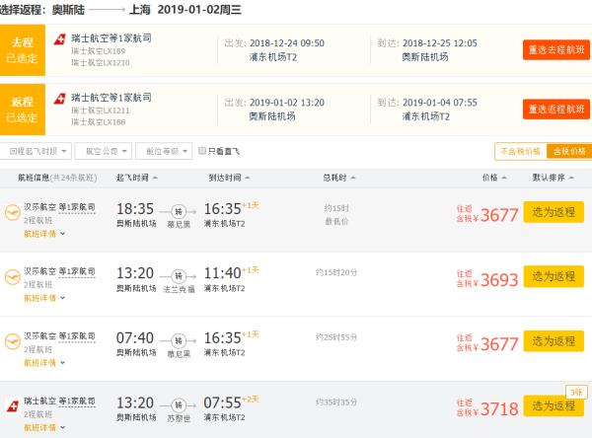Click the 11:40 arrival time
This screenshot has width=592, height=438.
[222, 273]
